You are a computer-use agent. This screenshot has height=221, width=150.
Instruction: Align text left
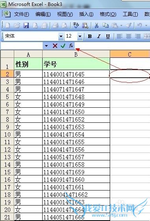[x=119, y=36]
